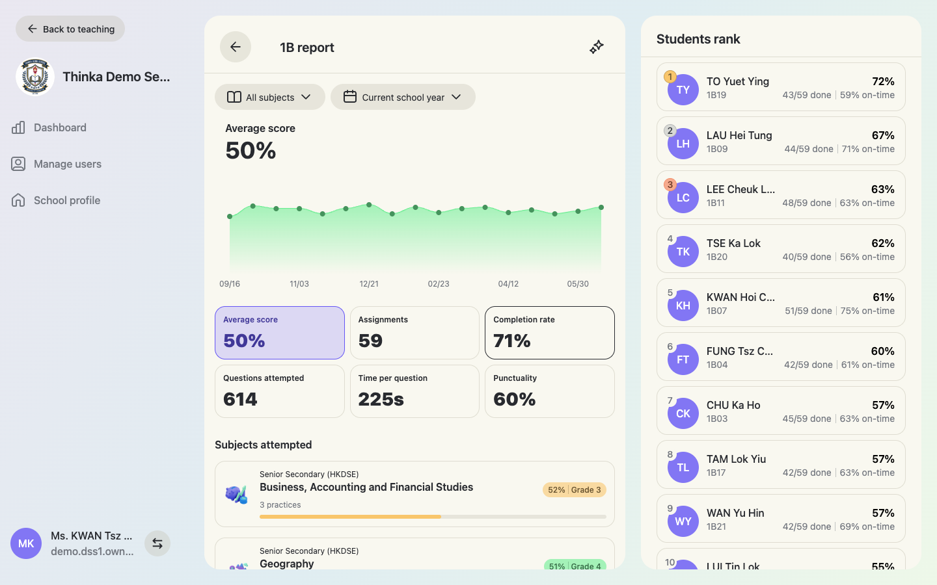The height and width of the screenshot is (585, 937).
Task: Select the Assignments stat card
Action: (x=414, y=333)
